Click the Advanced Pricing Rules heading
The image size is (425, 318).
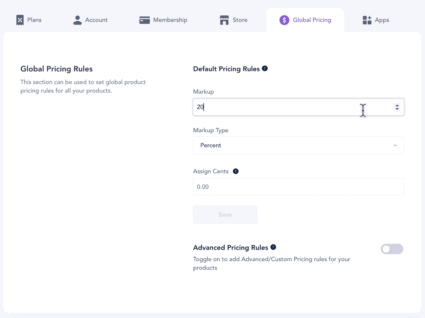point(231,248)
